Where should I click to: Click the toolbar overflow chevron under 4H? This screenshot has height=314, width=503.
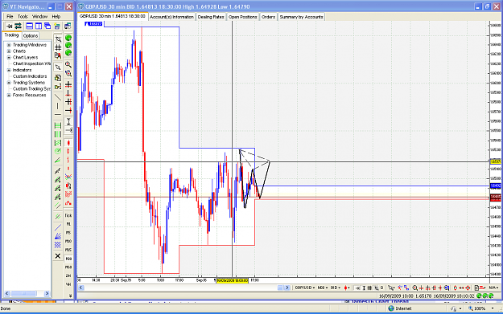[x=70, y=296]
